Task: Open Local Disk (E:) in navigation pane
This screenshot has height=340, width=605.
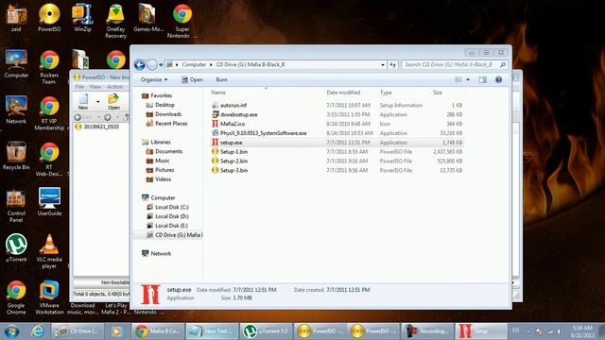Action: click(172, 226)
